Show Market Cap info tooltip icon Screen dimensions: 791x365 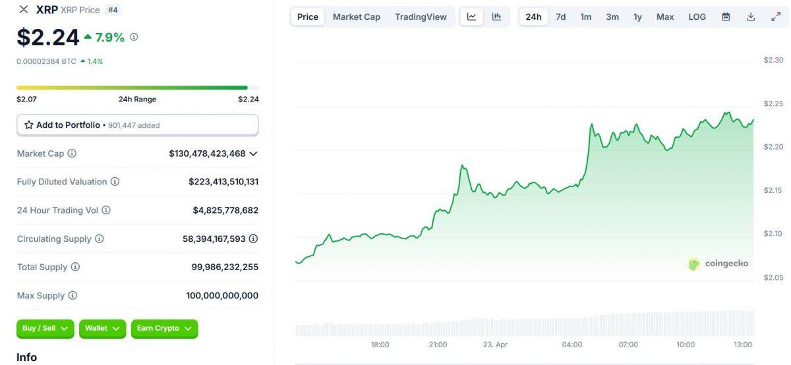(x=72, y=154)
